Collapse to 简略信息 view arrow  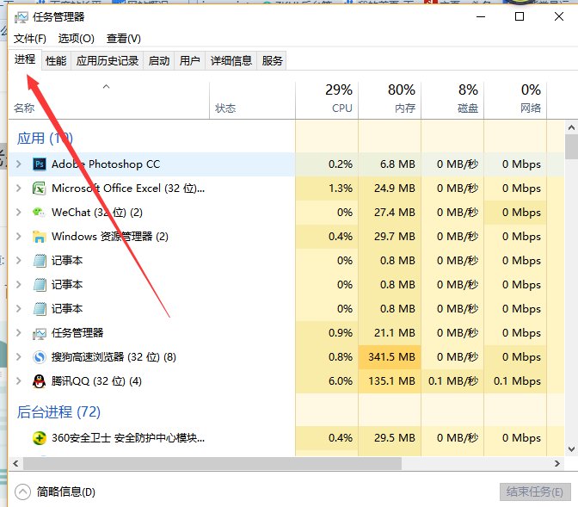click(22, 492)
